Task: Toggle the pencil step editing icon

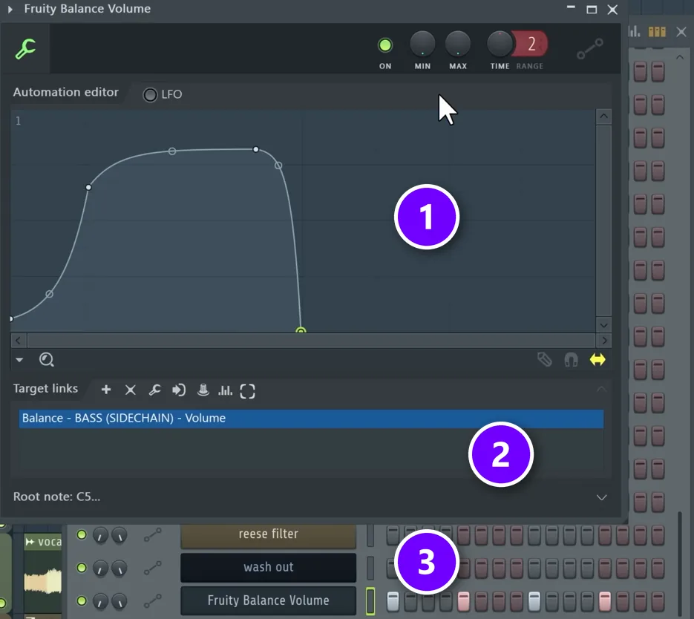Action: point(544,360)
